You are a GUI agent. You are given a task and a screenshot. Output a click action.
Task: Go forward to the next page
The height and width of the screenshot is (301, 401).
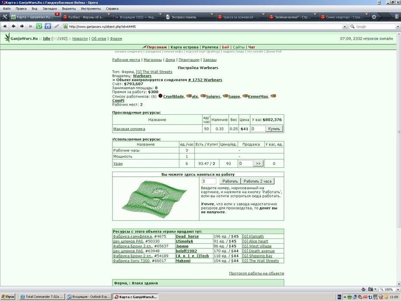pyautogui.click(x=22, y=26)
